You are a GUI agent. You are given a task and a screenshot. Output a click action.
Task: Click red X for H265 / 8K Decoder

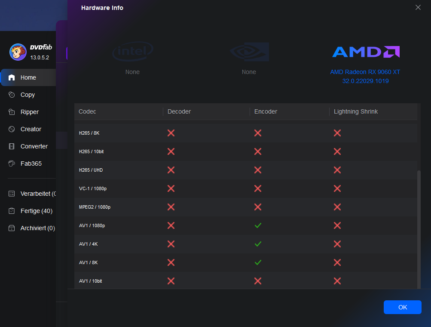[171, 133]
